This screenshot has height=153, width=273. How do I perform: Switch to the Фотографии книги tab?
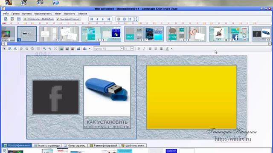click(x=17, y=145)
